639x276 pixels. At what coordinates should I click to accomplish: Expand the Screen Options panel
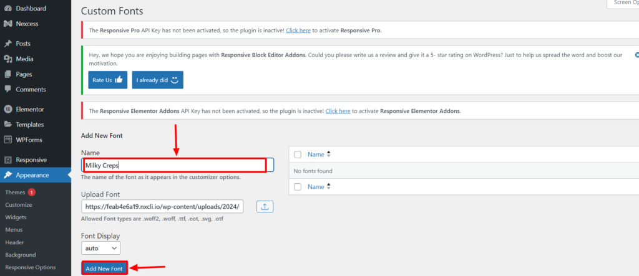pyautogui.click(x=623, y=2)
